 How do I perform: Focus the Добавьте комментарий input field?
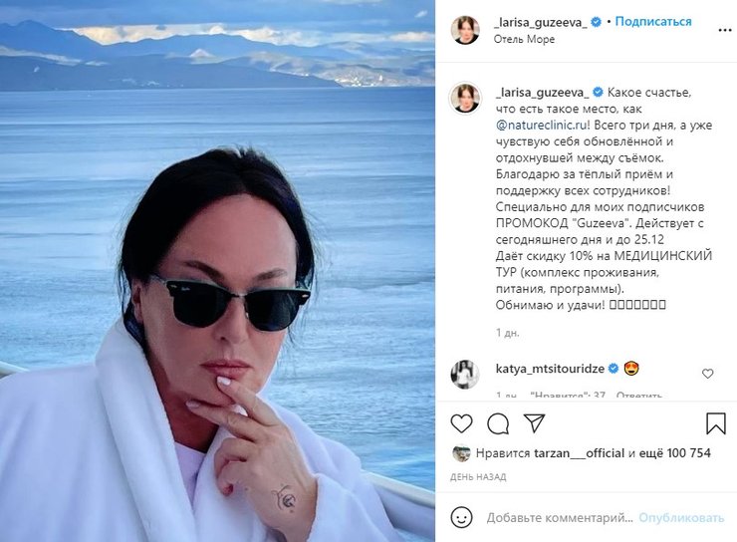pyautogui.click(x=560, y=518)
